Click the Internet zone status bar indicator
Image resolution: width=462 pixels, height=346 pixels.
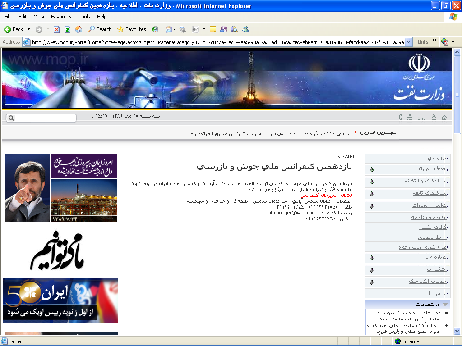point(408,341)
